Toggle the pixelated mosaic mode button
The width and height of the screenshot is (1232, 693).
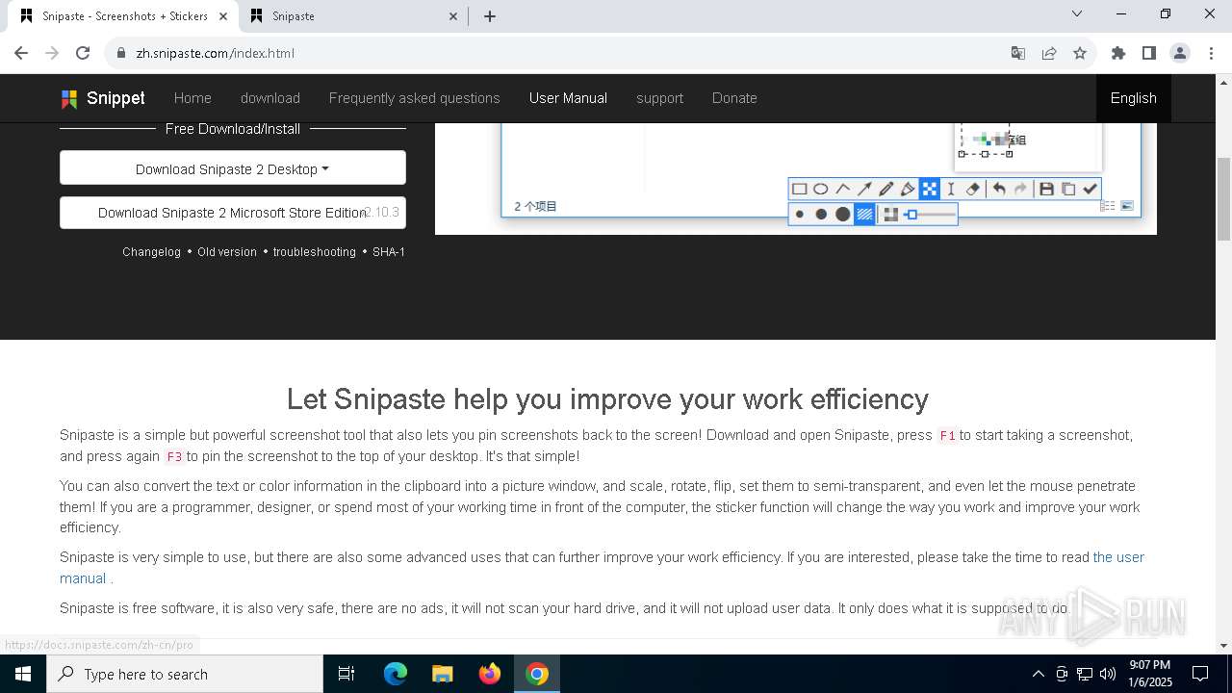click(890, 215)
